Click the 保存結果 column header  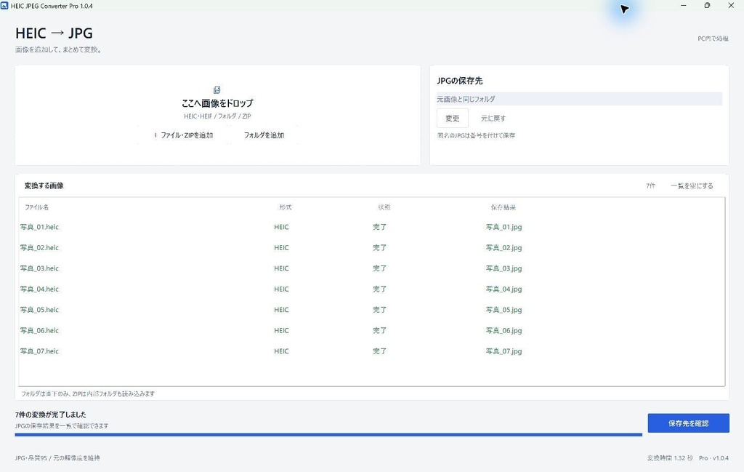[503, 207]
